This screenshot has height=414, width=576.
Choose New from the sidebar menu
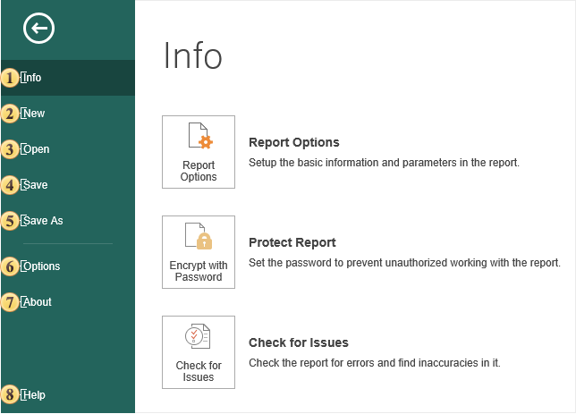point(35,114)
